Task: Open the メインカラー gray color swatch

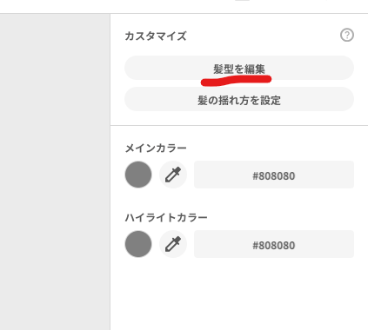Action: coord(138,175)
